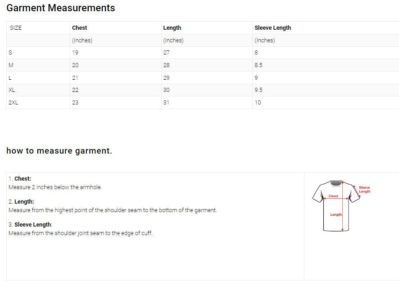Screen dimensions: 399x286
Task: Click chest value 21 in the L row
Action: tap(75, 77)
